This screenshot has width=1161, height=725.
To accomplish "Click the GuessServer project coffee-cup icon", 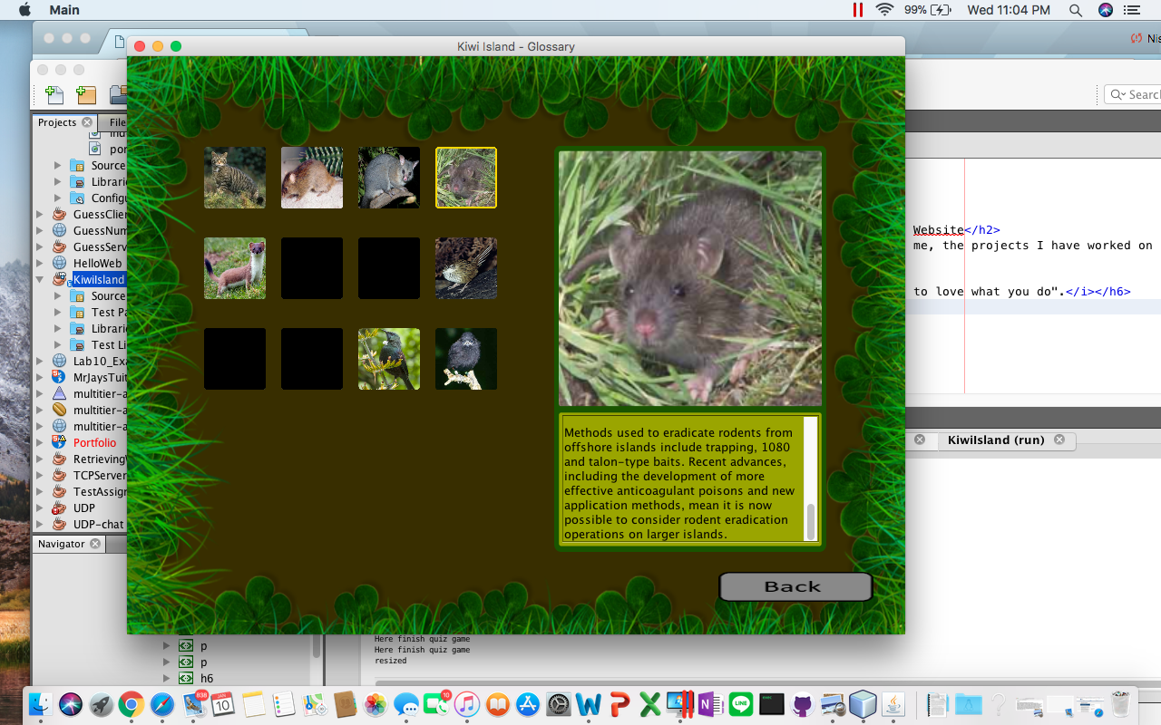I will click(x=59, y=246).
